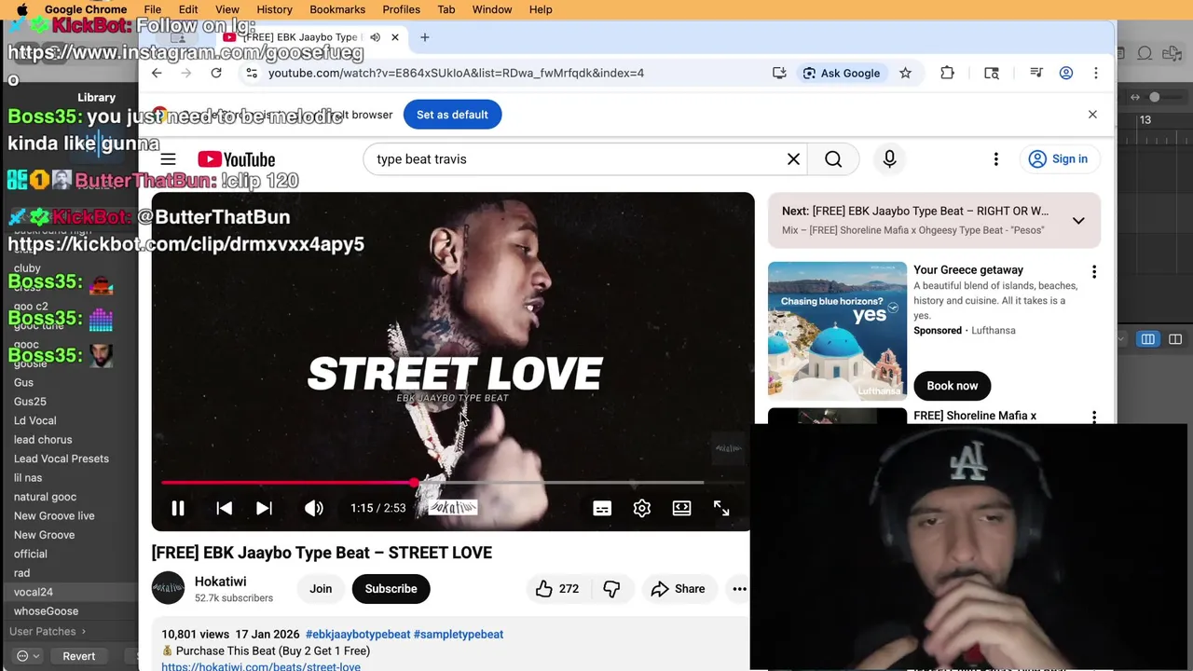Open Library action menu dropdown
This screenshot has height=671, width=1193.
tap(28, 656)
